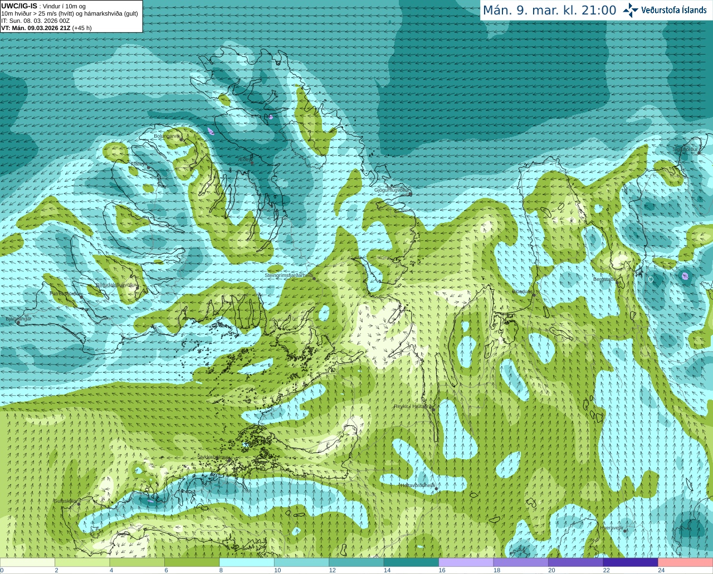The width and height of the screenshot is (713, 574).
Task: Click the Bjargtangar station label
Action: click(18, 319)
